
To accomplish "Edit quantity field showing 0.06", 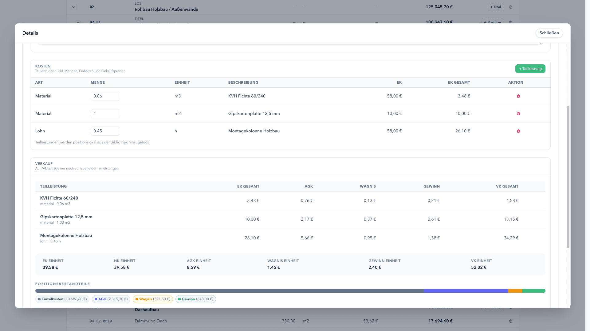I will coord(105,96).
